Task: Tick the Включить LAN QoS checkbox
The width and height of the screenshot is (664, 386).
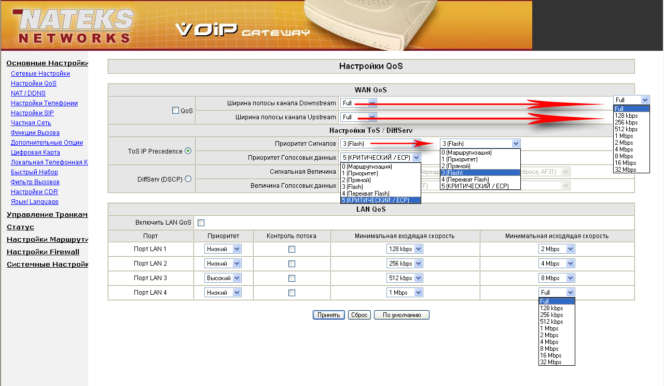Action: click(201, 223)
